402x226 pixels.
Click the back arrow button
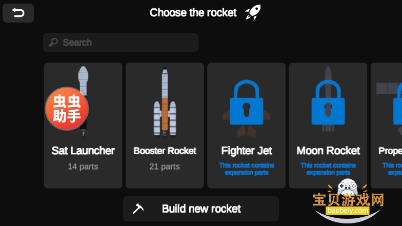click(18, 13)
